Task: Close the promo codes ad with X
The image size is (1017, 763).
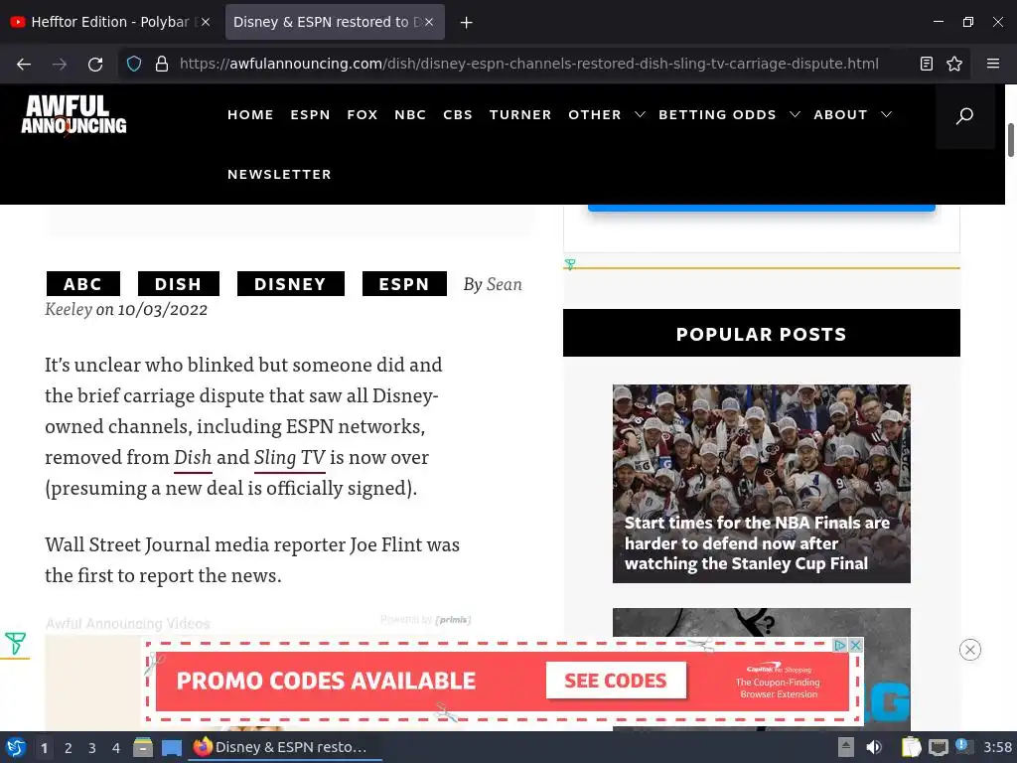Action: (x=855, y=645)
